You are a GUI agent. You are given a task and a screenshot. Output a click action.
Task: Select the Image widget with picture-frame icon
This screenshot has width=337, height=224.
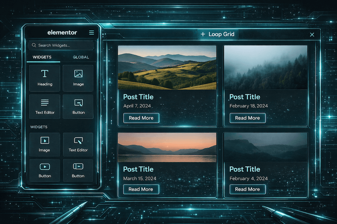point(78,78)
